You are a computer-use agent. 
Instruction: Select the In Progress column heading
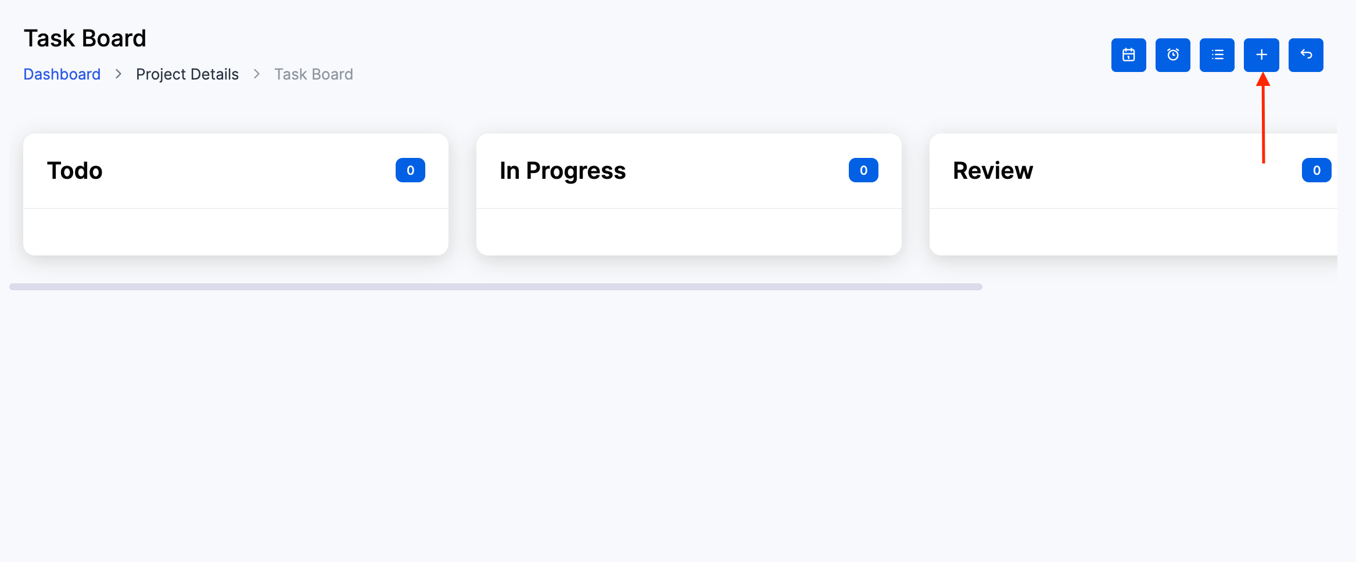562,171
